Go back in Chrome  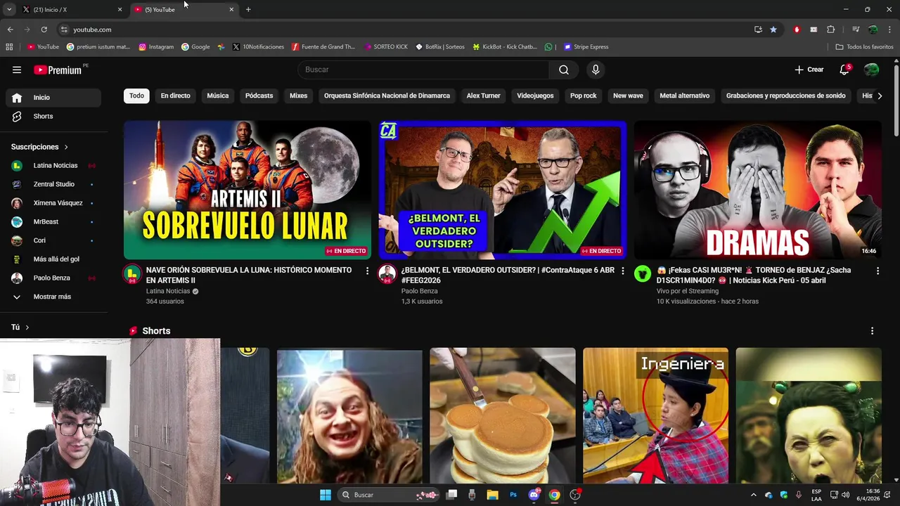pos(10,30)
